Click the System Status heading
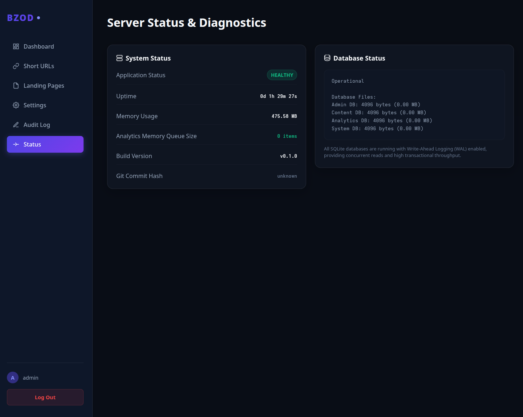The width and height of the screenshot is (523, 417). (x=148, y=58)
